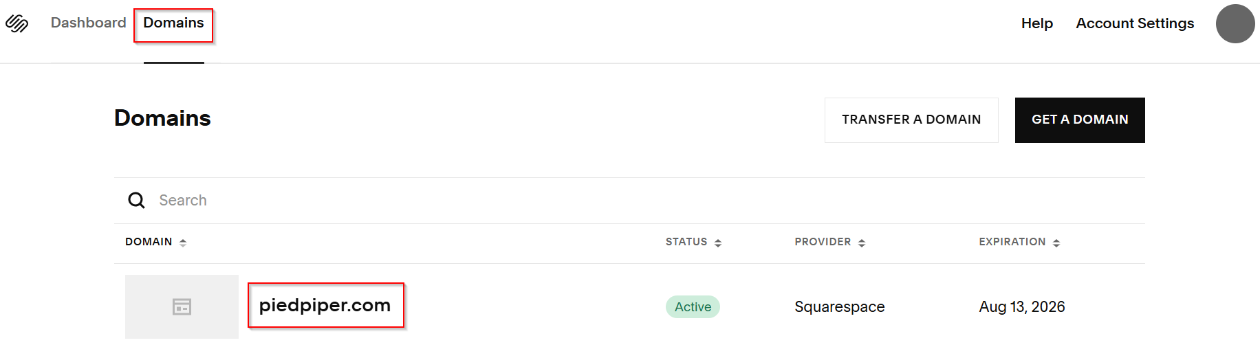Click the search magnifier icon
1260x347 pixels.
tap(137, 200)
